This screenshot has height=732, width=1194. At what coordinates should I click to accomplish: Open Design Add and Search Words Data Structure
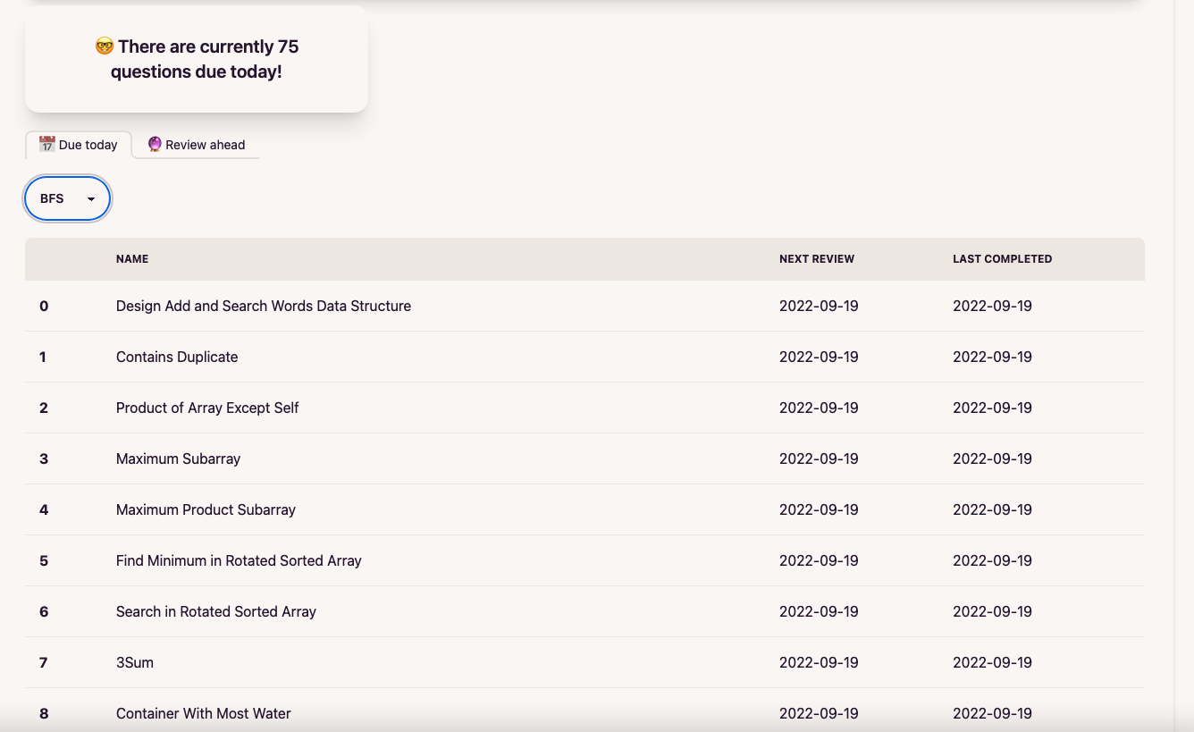[x=264, y=306]
